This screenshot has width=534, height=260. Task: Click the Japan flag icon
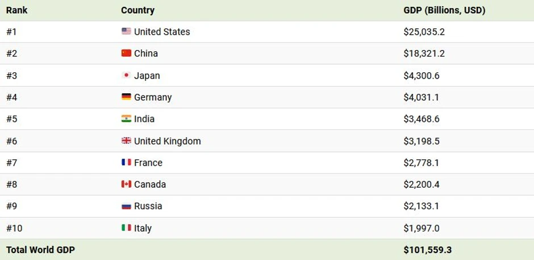pos(126,75)
